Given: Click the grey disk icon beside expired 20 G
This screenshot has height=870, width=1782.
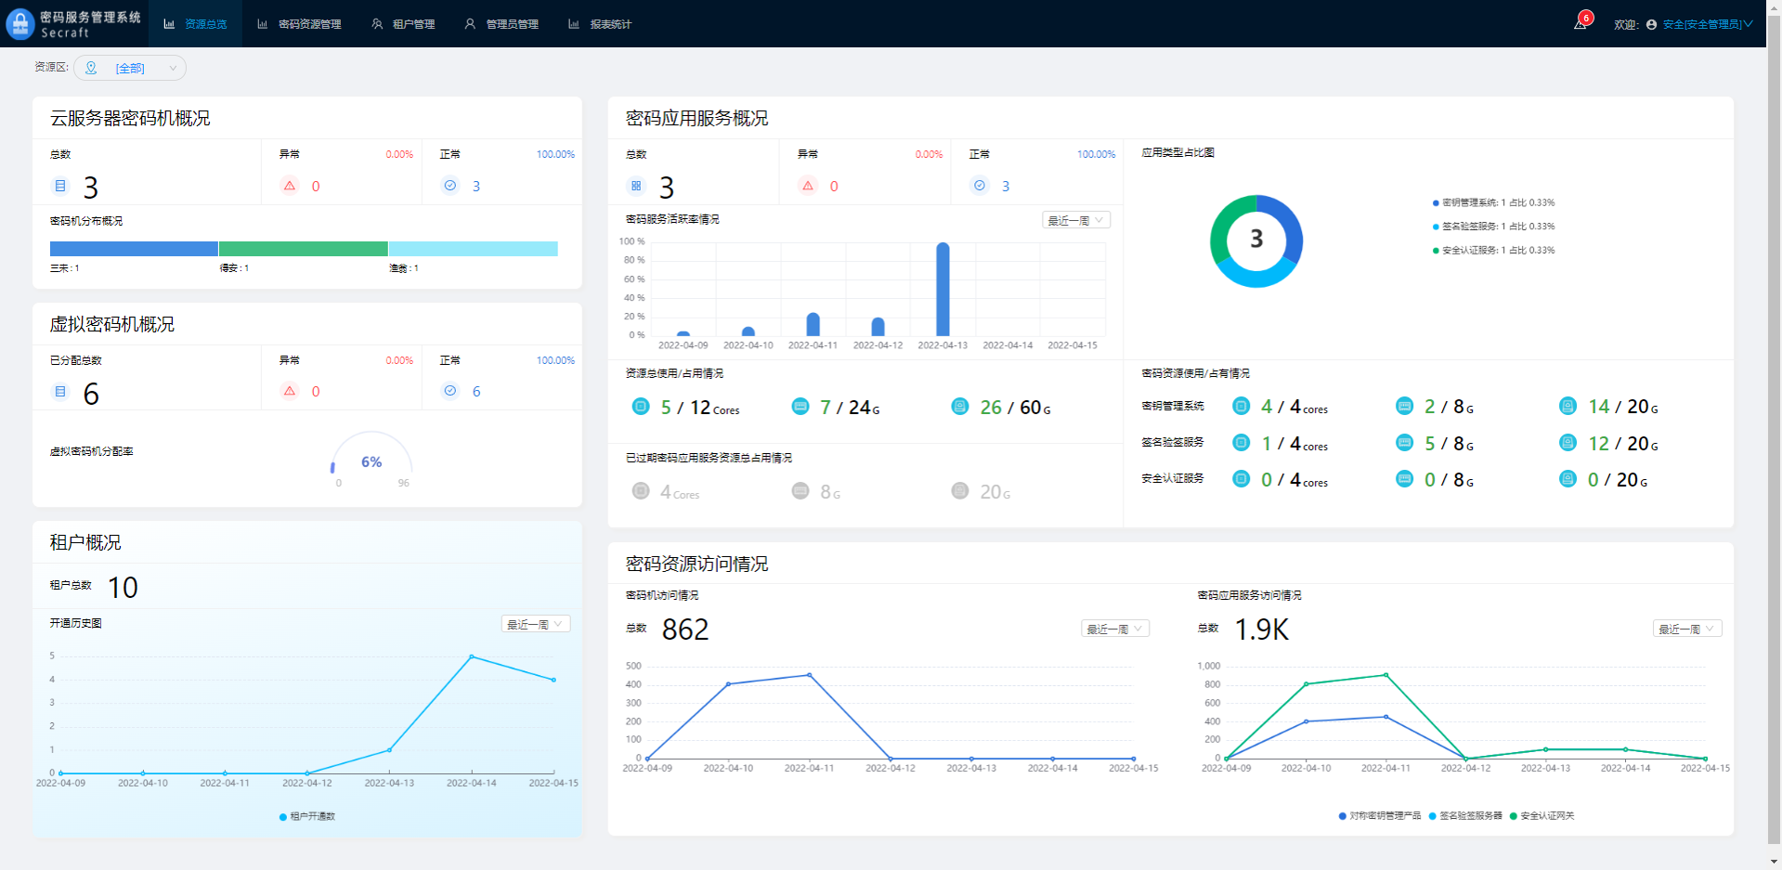Looking at the screenshot, I should 960,490.
